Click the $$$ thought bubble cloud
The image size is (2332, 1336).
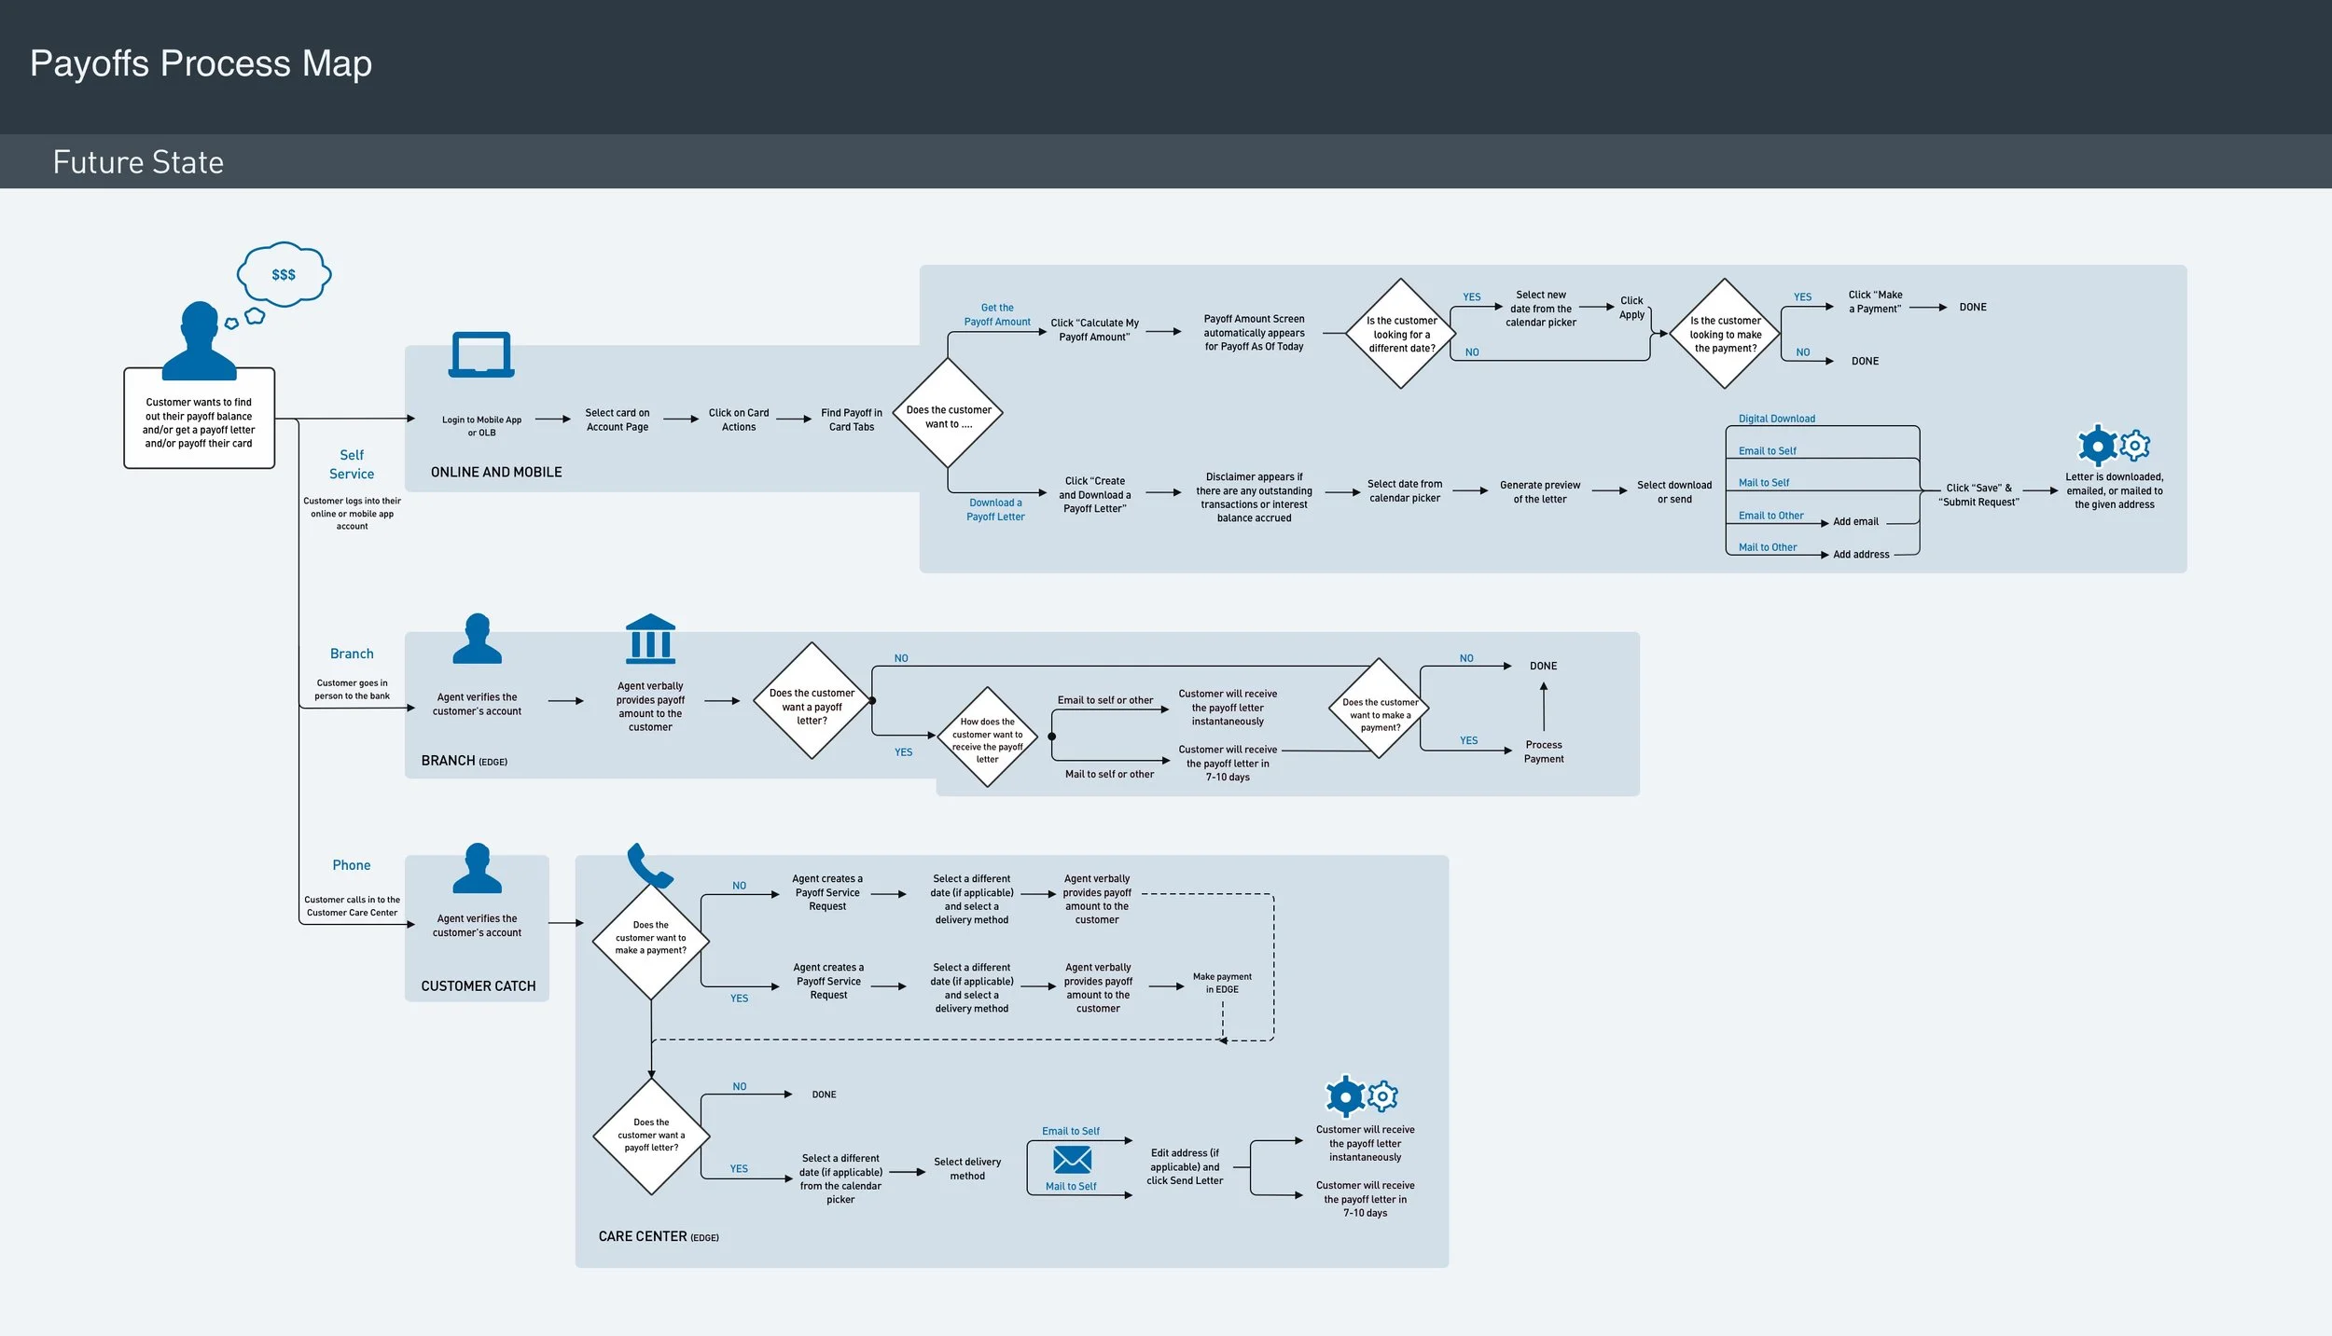point(284,274)
